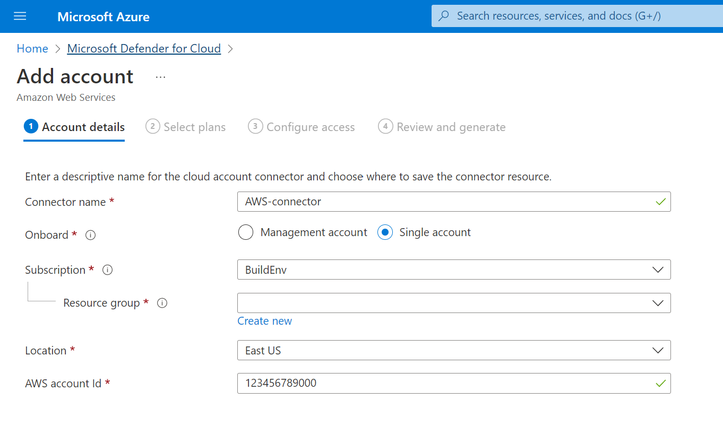The height and width of the screenshot is (434, 723).
Task: Go to the Configure access step
Action: [302, 127]
